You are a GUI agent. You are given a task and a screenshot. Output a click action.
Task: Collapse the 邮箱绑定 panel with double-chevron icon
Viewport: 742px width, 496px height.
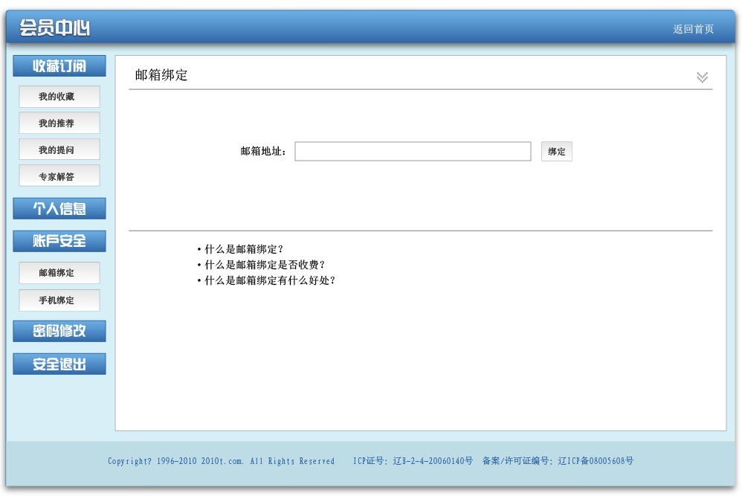click(x=702, y=77)
